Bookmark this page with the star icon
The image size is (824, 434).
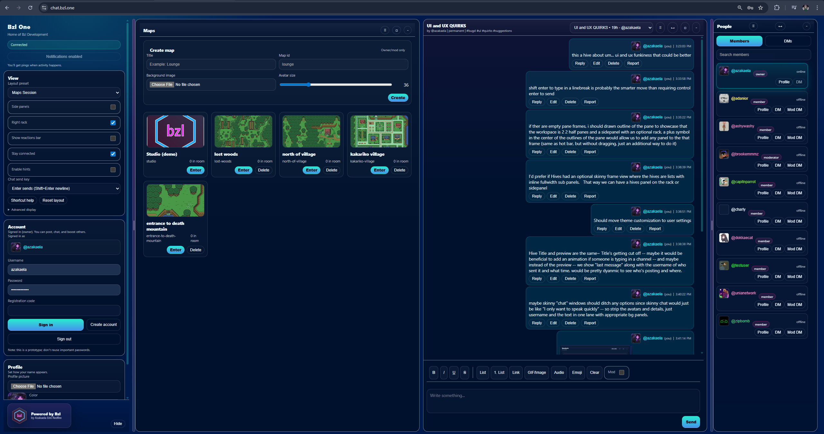[x=761, y=8]
